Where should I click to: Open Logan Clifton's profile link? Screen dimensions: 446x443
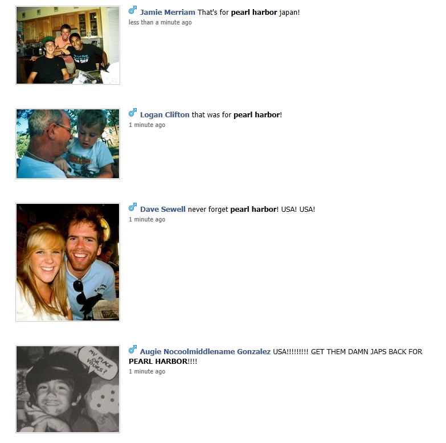coord(165,115)
